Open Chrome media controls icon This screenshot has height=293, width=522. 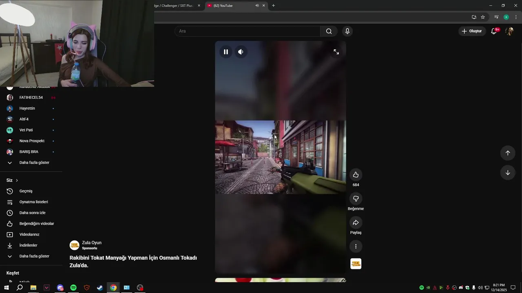496,17
